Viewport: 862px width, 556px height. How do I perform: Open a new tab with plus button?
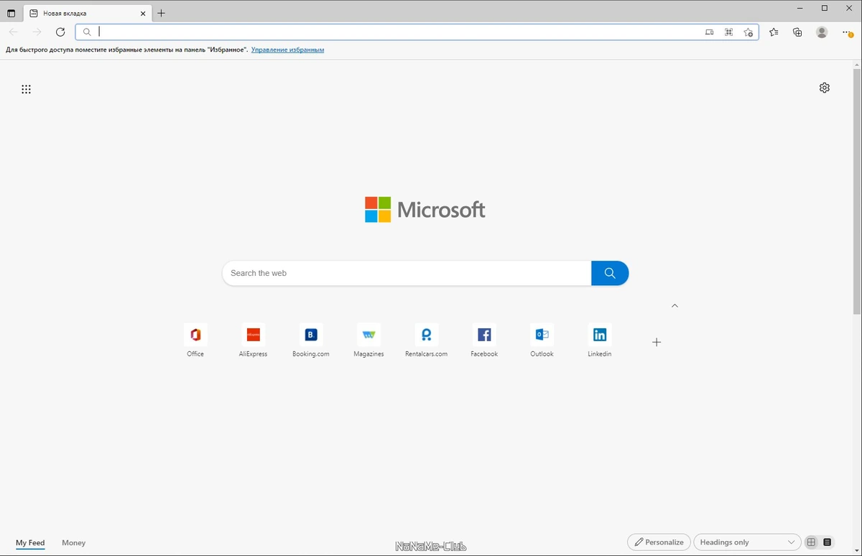[161, 13]
